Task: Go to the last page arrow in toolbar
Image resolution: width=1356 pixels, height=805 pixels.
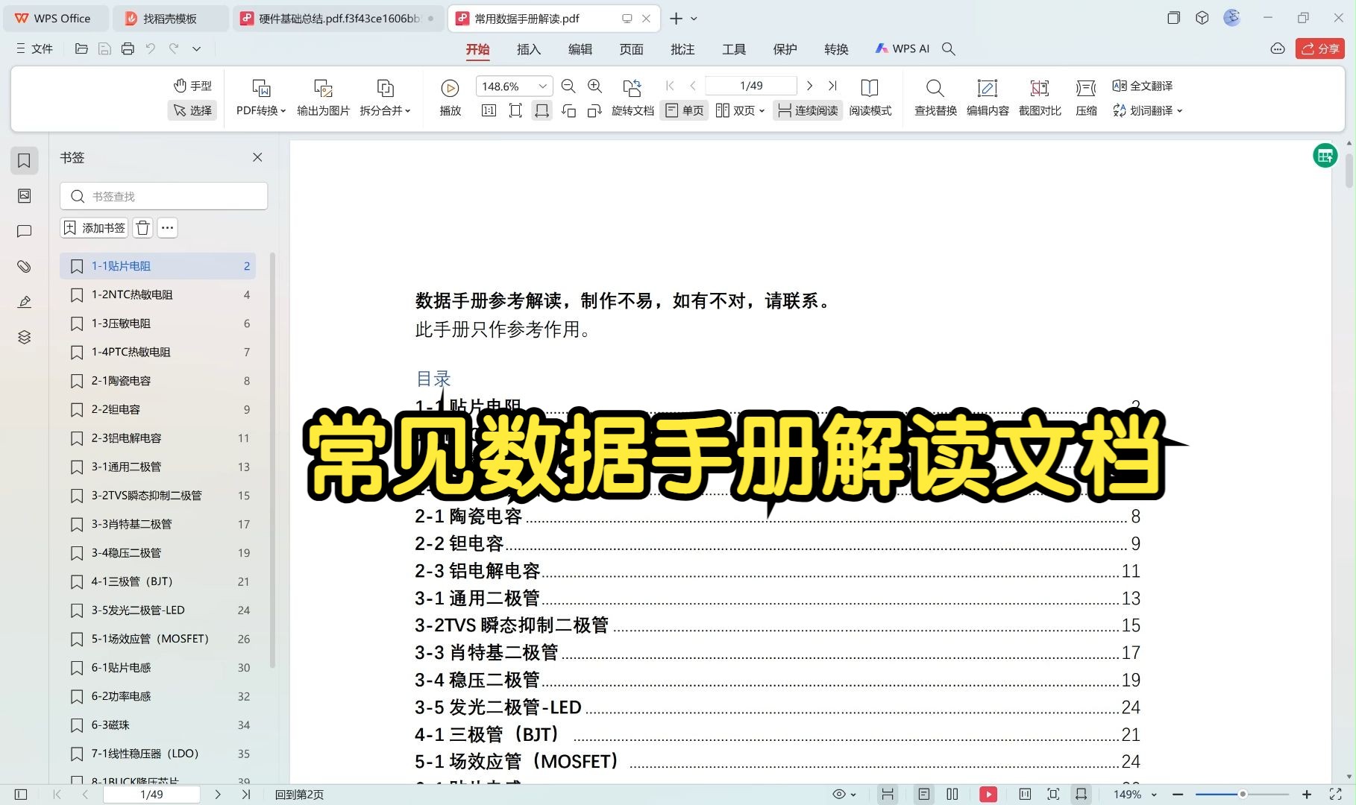Action: (x=833, y=86)
